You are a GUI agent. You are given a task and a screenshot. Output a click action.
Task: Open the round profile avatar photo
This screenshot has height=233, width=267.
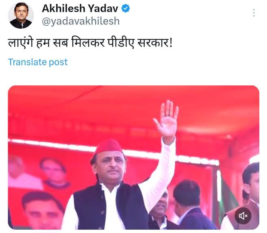click(x=21, y=16)
